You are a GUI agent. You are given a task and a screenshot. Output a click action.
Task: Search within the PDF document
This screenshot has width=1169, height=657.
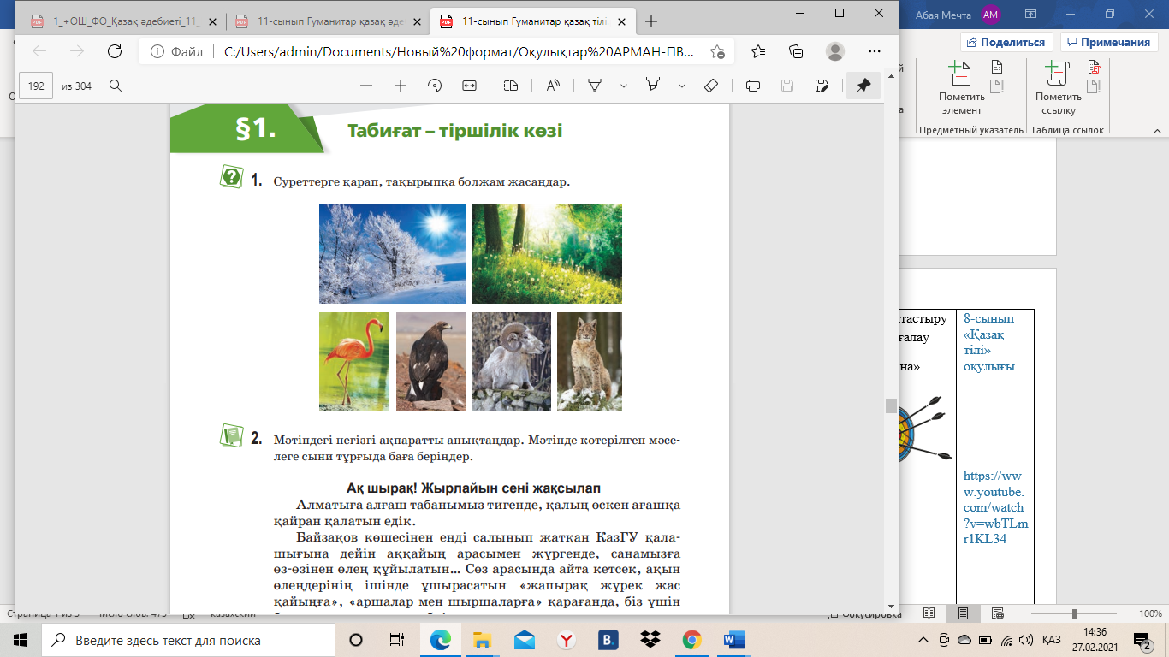(x=116, y=86)
